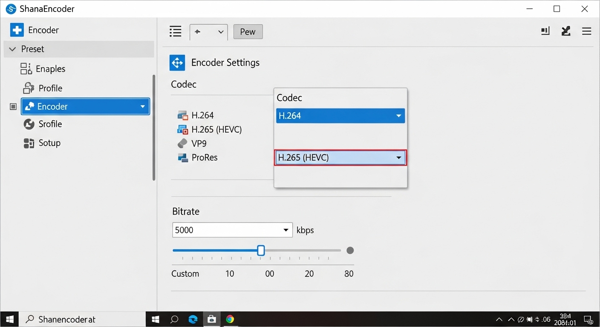Click the H.265 (HEVC) list icon
The image size is (600, 327).
[x=183, y=129]
